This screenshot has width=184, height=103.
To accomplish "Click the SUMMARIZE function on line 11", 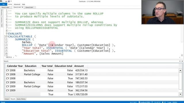I will (23, 39).
